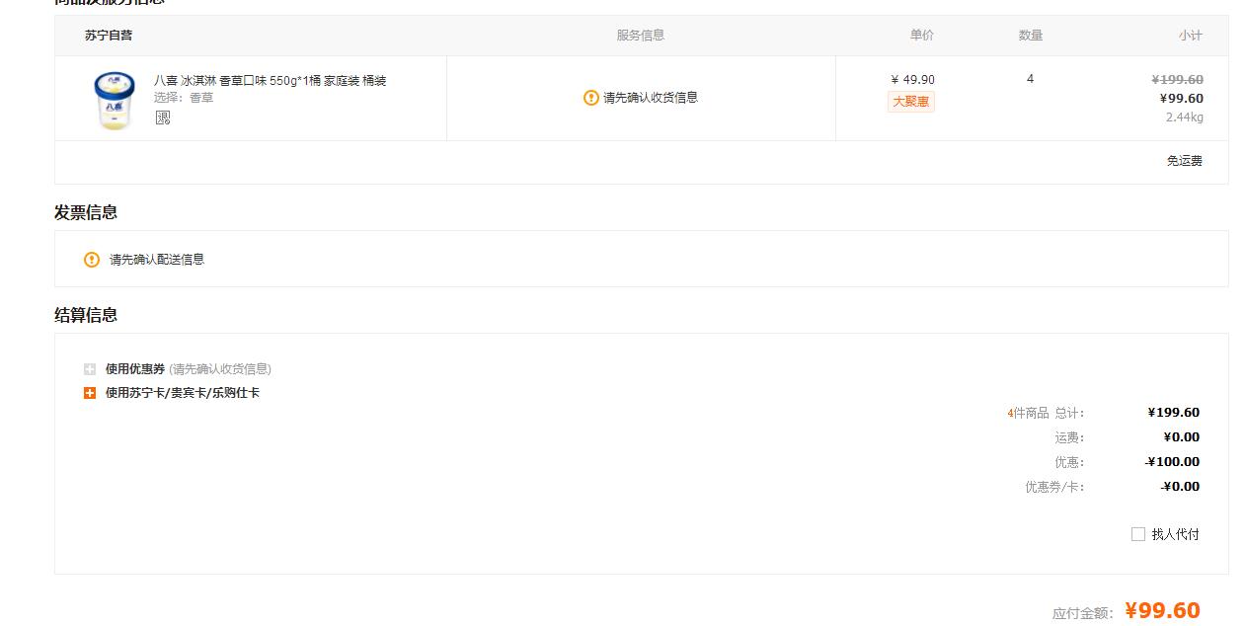Image resolution: width=1246 pixels, height=626 pixels.
Task: Click the 优惠券/卡： label in the summary
Action: coord(1054,488)
